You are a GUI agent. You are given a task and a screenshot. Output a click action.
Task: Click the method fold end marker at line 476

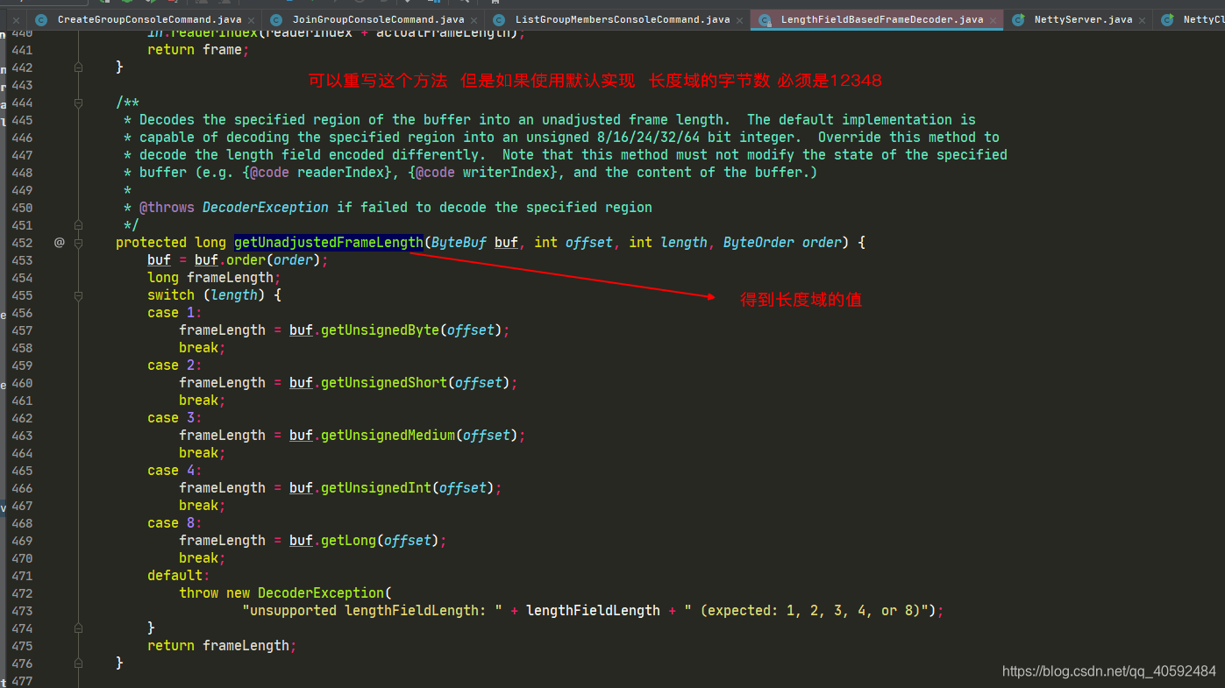pos(78,663)
